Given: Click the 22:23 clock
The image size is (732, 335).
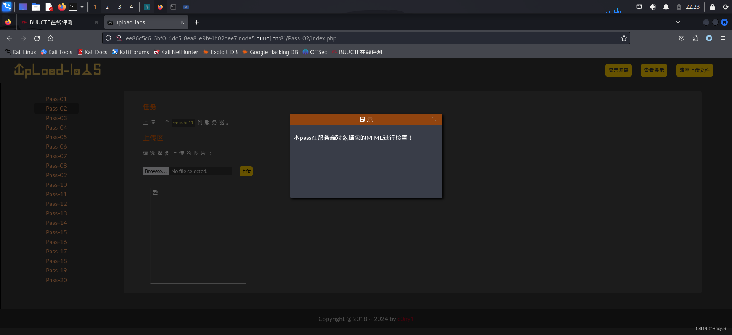Looking at the screenshot, I should point(693,7).
